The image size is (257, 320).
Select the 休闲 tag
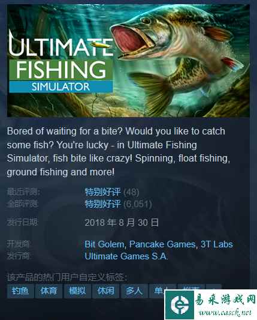(105, 291)
